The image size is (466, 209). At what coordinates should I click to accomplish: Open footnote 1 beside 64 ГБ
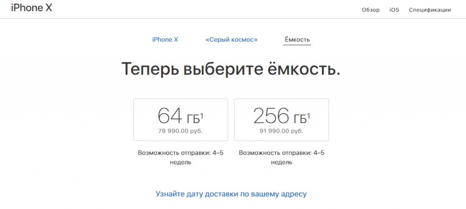[x=202, y=116]
